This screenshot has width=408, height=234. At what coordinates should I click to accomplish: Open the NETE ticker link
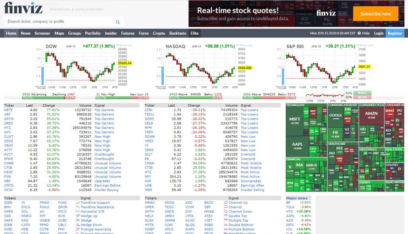point(8,110)
